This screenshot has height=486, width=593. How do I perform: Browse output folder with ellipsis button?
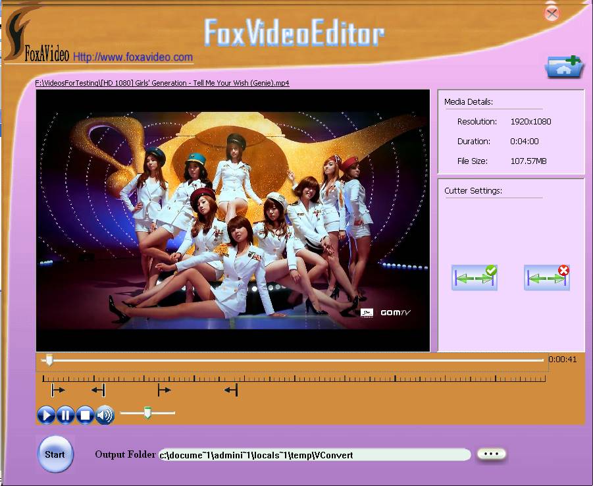(491, 454)
